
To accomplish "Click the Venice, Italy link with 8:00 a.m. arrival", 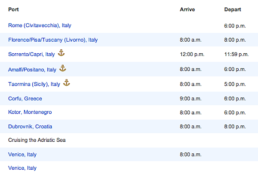I will coord(22,154).
